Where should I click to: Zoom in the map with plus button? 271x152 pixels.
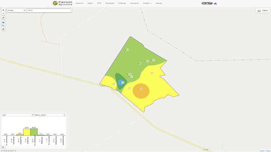coord(3,10)
